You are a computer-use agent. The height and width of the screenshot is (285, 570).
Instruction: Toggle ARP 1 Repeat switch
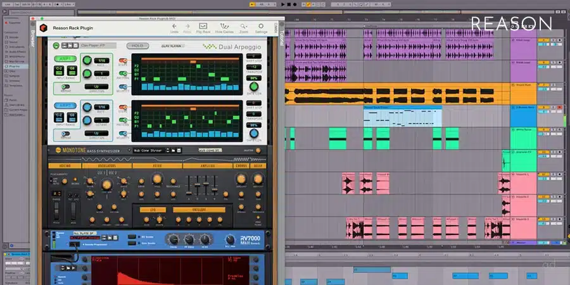pos(65,87)
